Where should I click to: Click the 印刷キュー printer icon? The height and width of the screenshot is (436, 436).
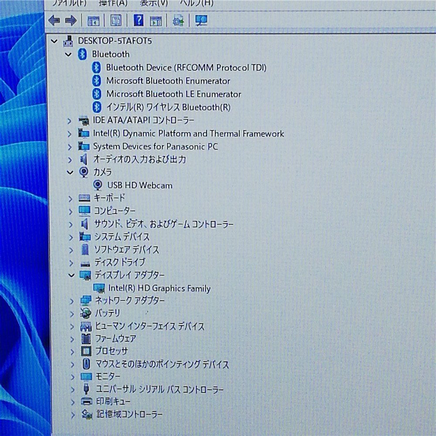(x=86, y=402)
